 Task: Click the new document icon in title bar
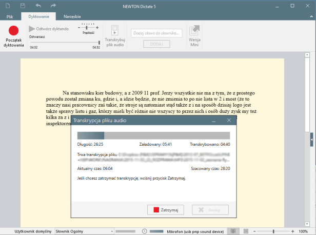[7, 5]
